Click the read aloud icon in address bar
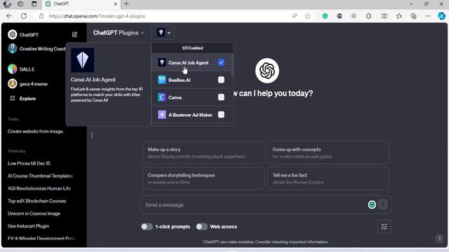This screenshot has width=449, height=252. tap(295, 16)
